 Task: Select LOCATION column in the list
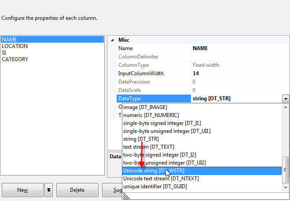[x=15, y=46]
